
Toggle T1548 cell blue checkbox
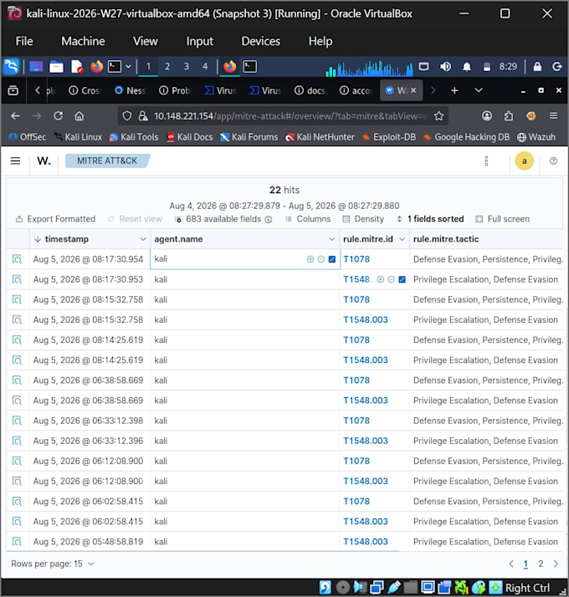(402, 279)
